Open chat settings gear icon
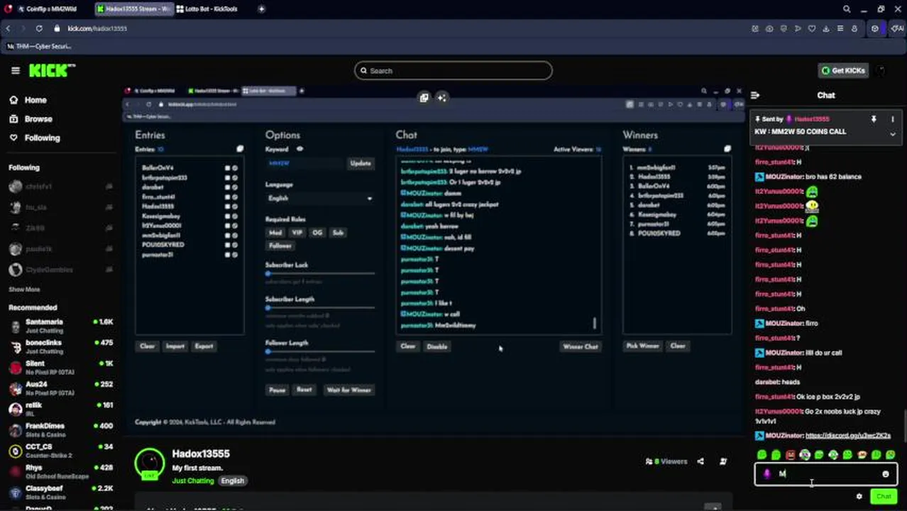Image resolution: width=907 pixels, height=511 pixels. tap(859, 496)
